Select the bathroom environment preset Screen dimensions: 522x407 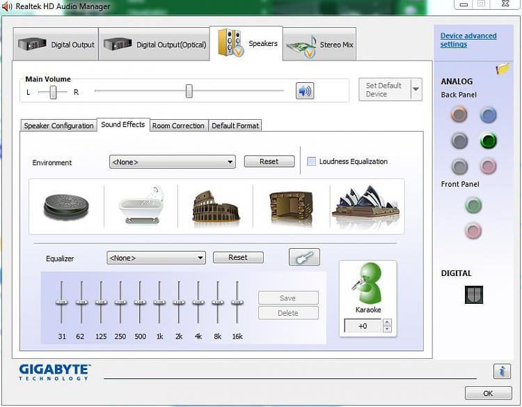click(x=141, y=205)
